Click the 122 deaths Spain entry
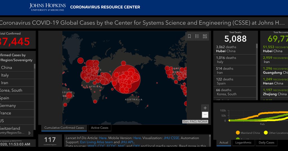This screenshot has height=151, width=288. coord(235,81)
